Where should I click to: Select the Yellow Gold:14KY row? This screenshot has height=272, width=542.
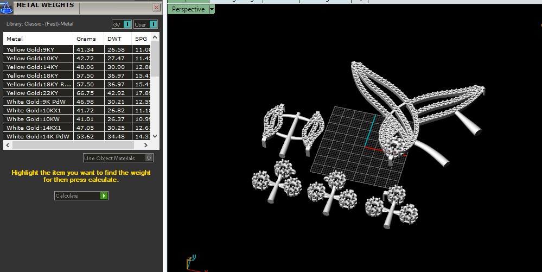tap(77, 67)
